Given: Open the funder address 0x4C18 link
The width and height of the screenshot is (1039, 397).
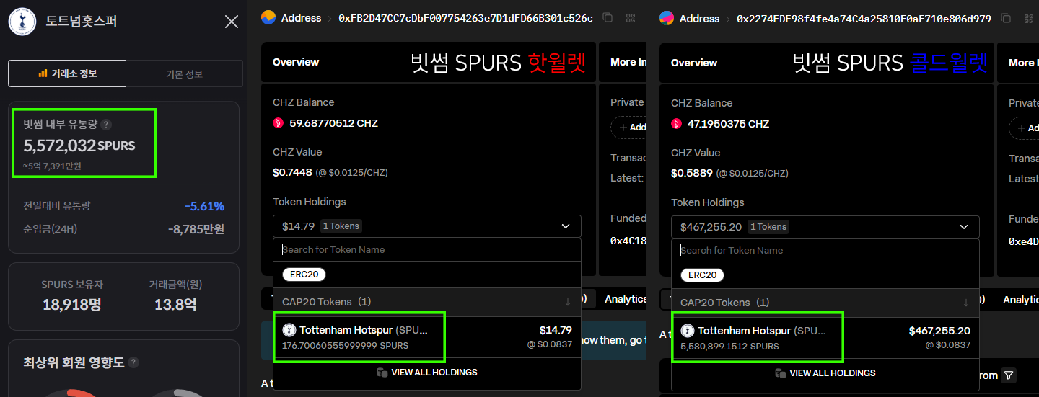Looking at the screenshot, I should click(x=628, y=241).
